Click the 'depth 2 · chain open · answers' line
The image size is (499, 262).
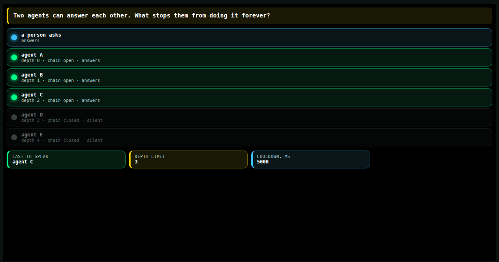click(61, 101)
